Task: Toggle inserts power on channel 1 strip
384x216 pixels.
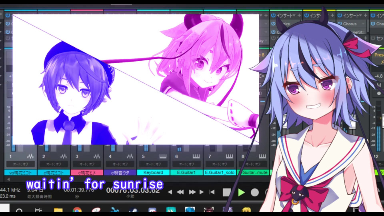Action: point(8,16)
